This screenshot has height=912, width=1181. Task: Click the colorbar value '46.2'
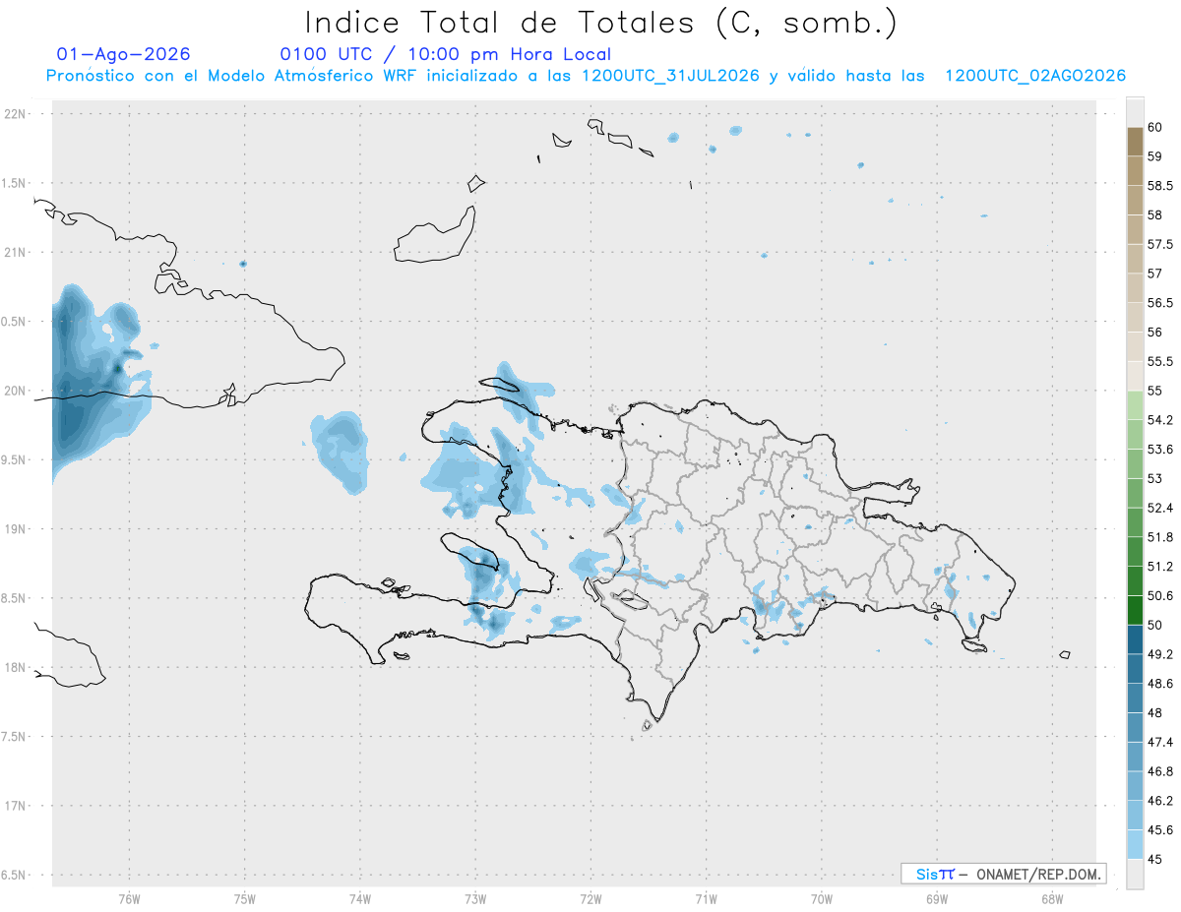[1159, 801]
